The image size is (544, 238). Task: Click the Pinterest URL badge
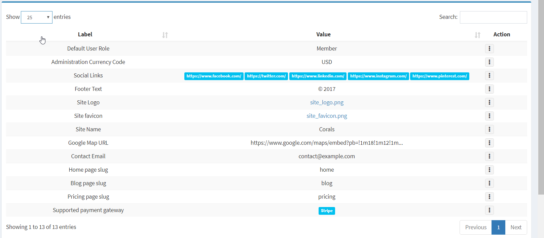click(439, 76)
